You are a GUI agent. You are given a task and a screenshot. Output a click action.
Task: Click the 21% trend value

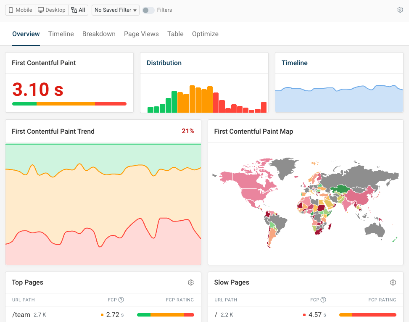[x=188, y=131]
